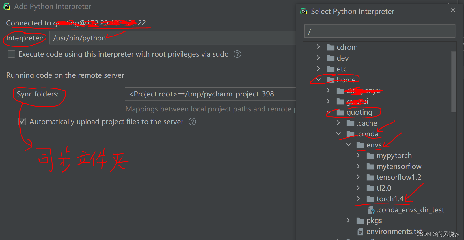Select the mytensorflow folder icon
464x240 pixels.
[x=370, y=167]
